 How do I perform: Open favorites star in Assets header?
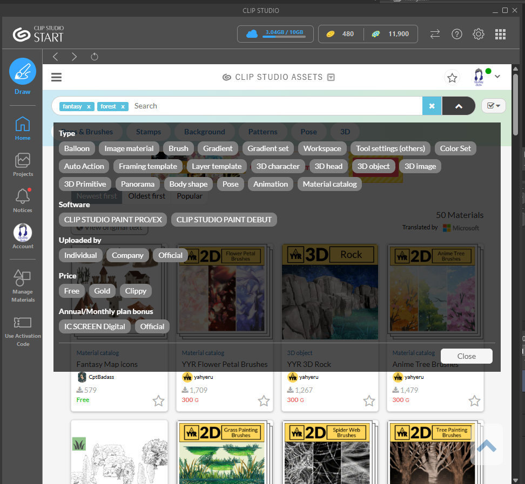452,78
